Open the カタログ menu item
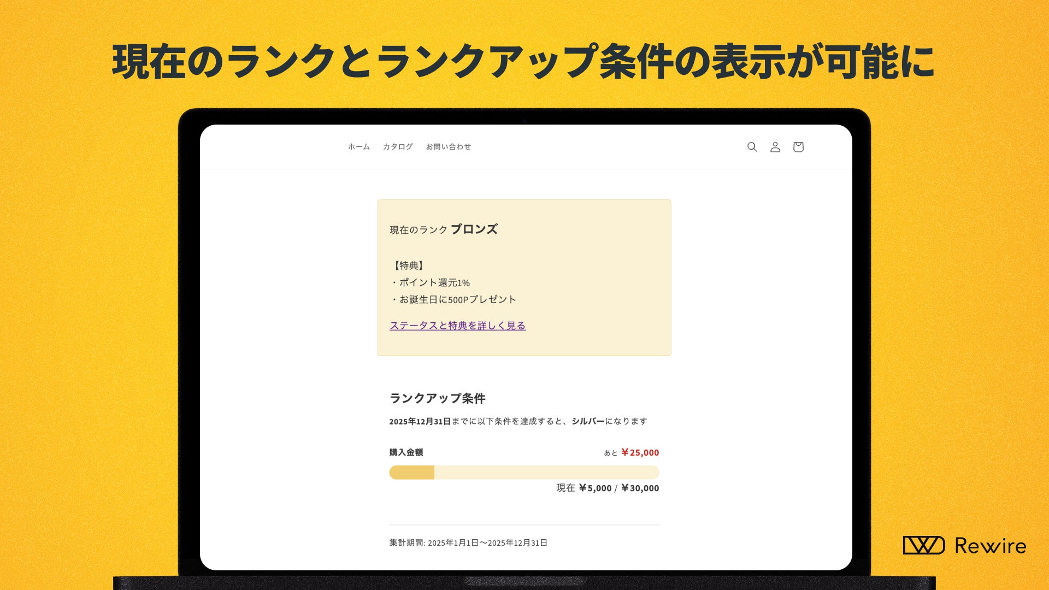The width and height of the screenshot is (1049, 590). [x=398, y=147]
